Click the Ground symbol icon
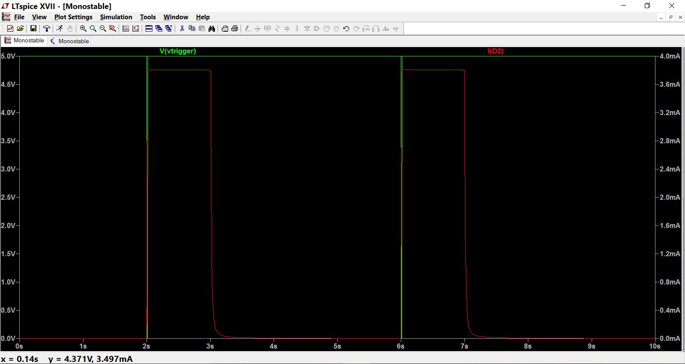Viewport: 685px width, 364px height. tap(257, 29)
